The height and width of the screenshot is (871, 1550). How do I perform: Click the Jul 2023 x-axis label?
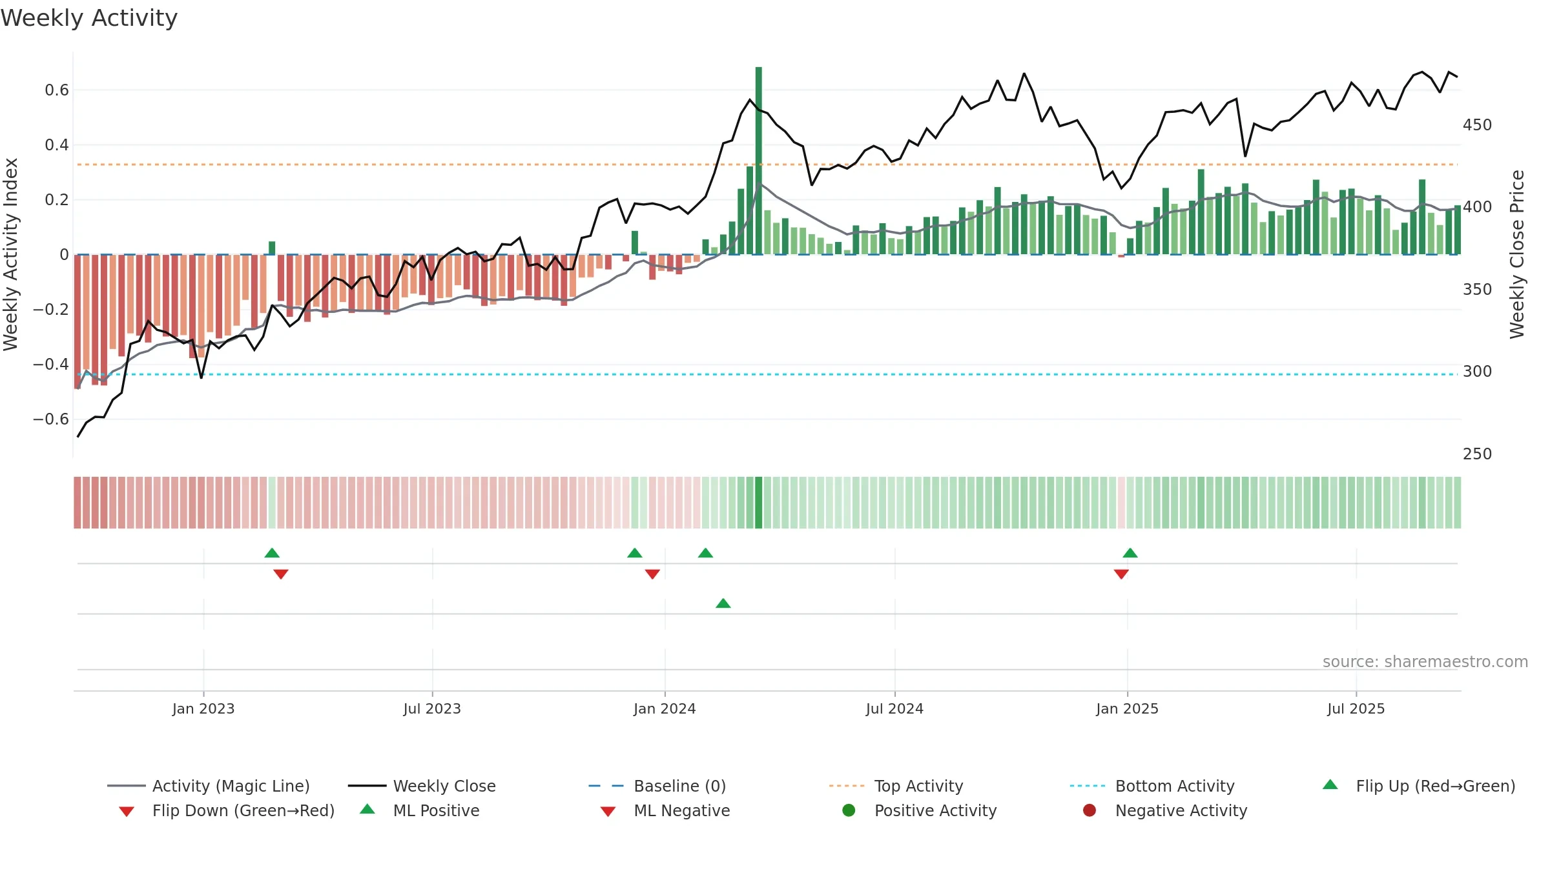(432, 708)
